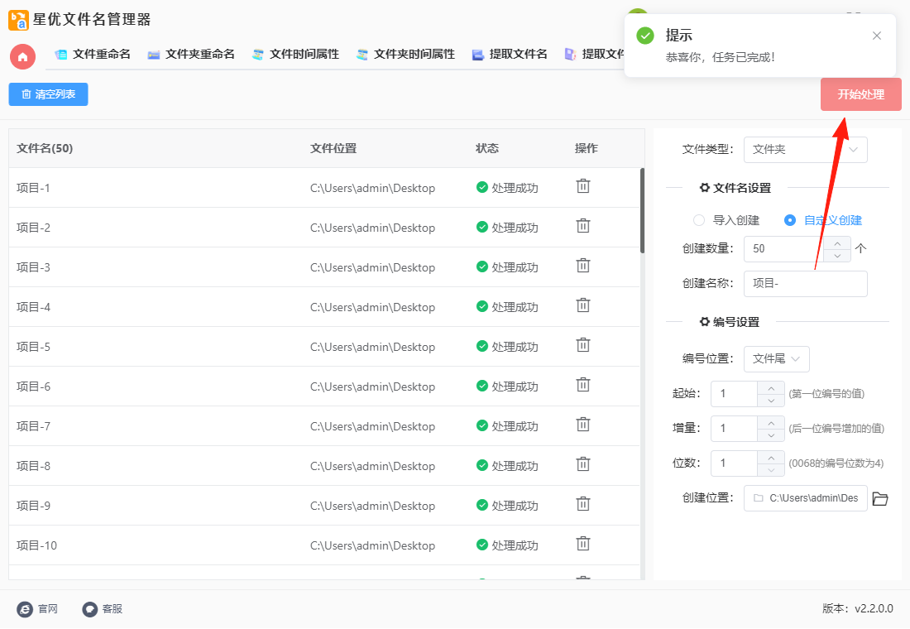Click the 创建位置 path field
The width and height of the screenshot is (910, 629).
pyautogui.click(x=806, y=498)
